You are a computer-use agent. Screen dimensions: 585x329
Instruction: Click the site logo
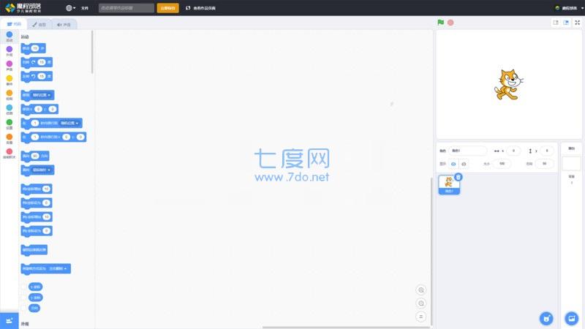pyautogui.click(x=23, y=8)
